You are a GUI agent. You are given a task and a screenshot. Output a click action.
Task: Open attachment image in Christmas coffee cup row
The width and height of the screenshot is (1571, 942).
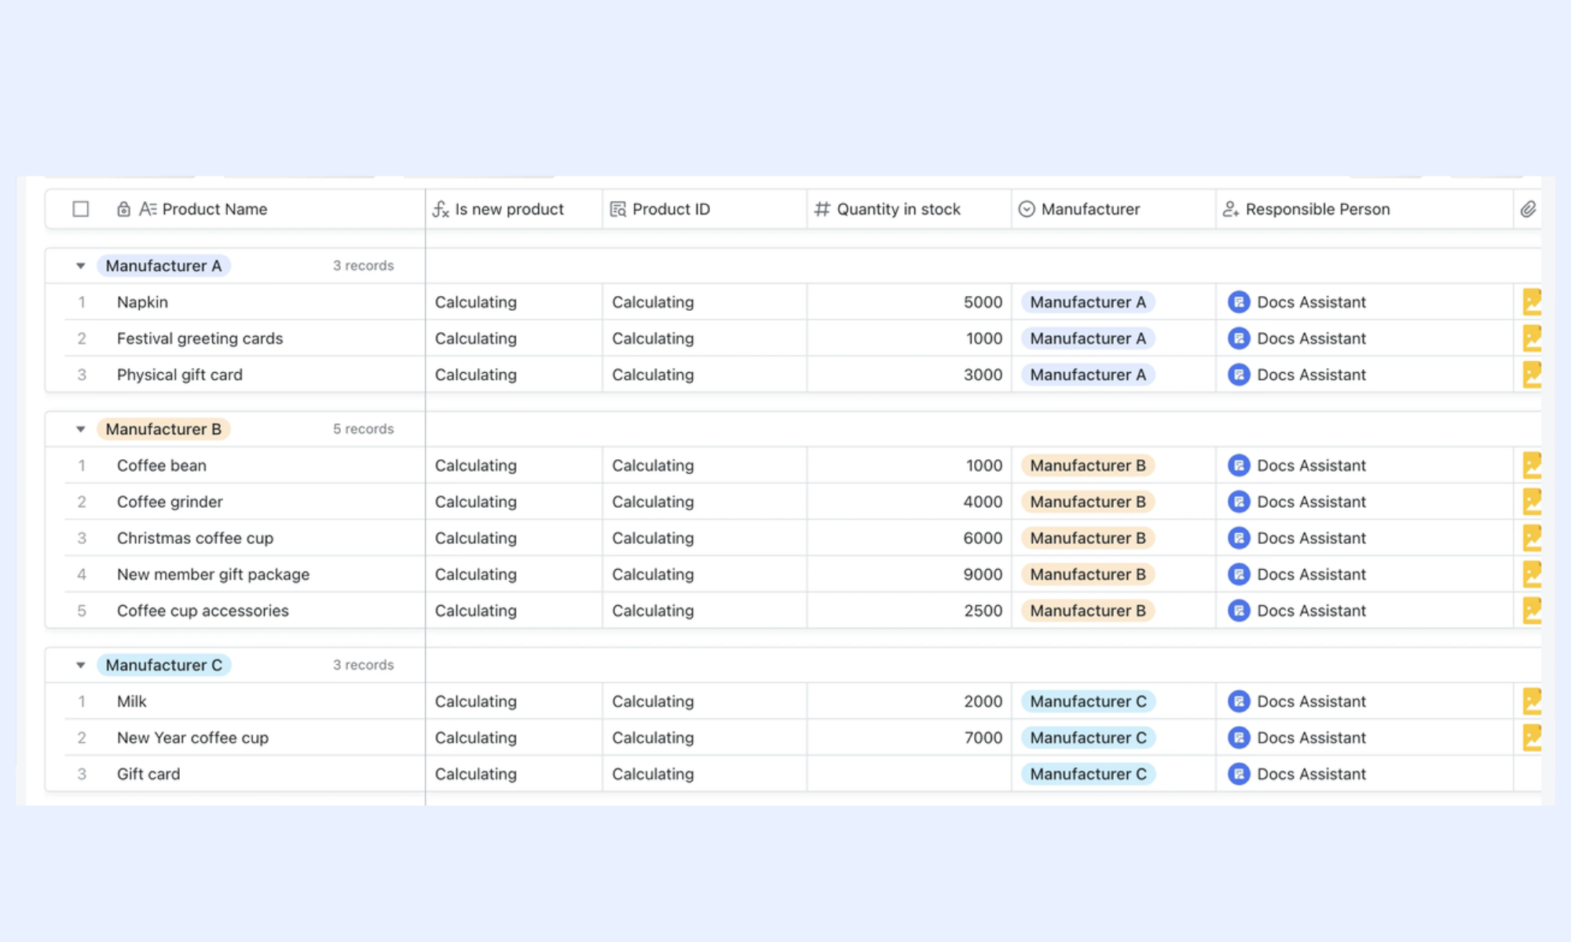click(x=1532, y=538)
